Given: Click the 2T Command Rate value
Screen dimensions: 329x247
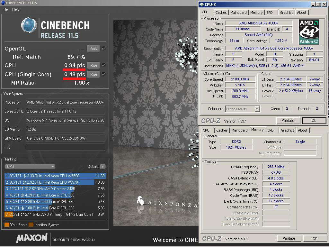Looking at the screenshot, I should point(276,207).
